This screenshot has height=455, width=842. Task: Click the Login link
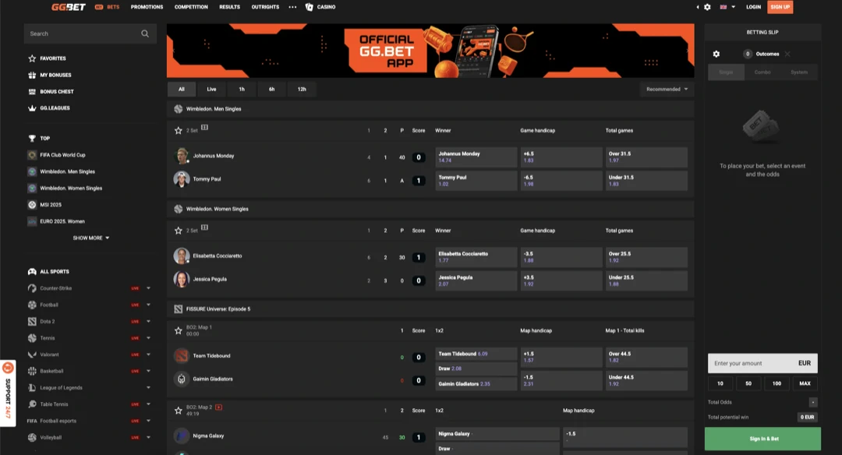(x=753, y=7)
